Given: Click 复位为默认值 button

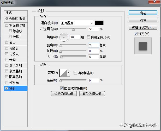Looking at the screenshot, I should [x=92, y=94].
